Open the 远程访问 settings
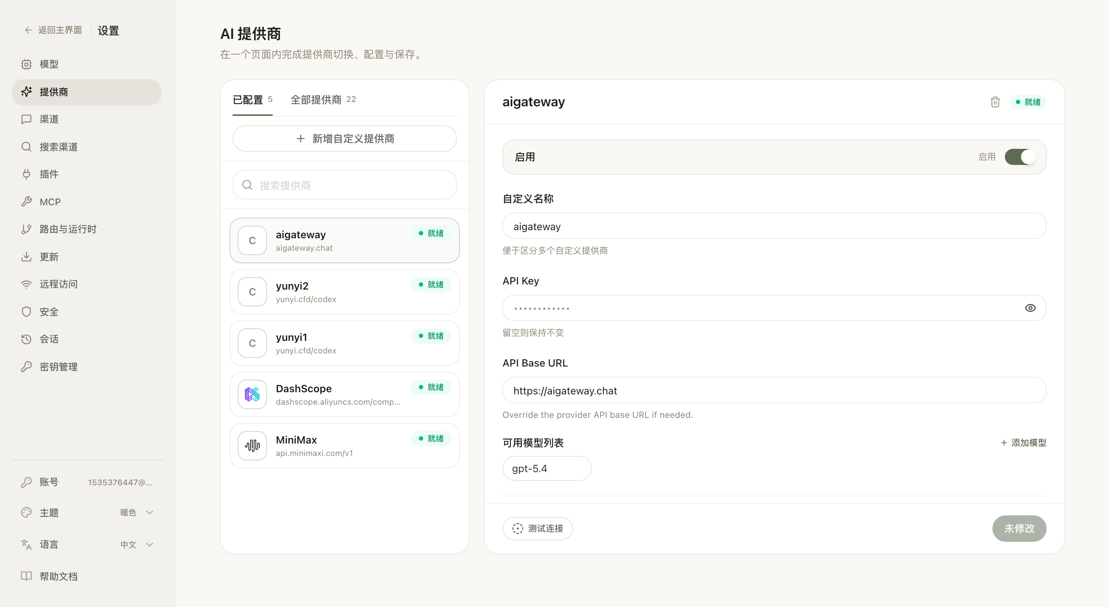This screenshot has width=1109, height=607. [58, 284]
